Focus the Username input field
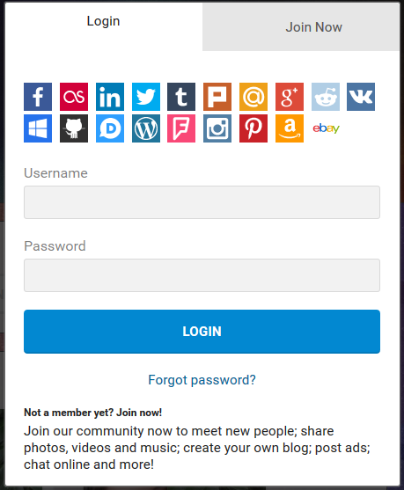 click(x=202, y=202)
